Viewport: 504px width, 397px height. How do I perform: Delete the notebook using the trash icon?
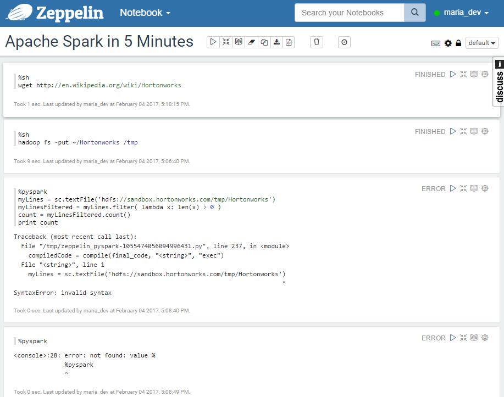click(317, 42)
